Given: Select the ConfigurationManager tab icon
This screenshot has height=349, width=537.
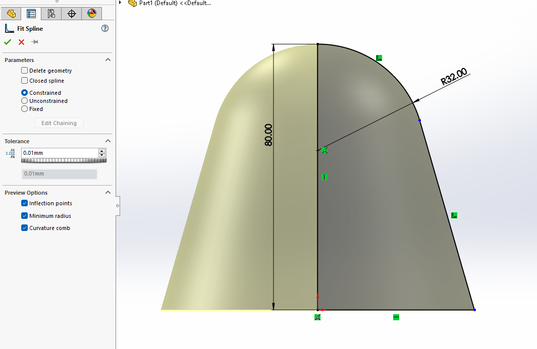Looking at the screenshot, I should (x=51, y=14).
